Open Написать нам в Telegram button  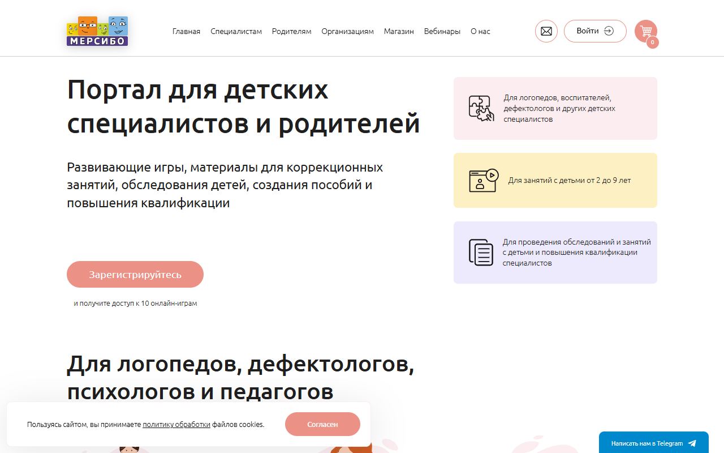[653, 443]
